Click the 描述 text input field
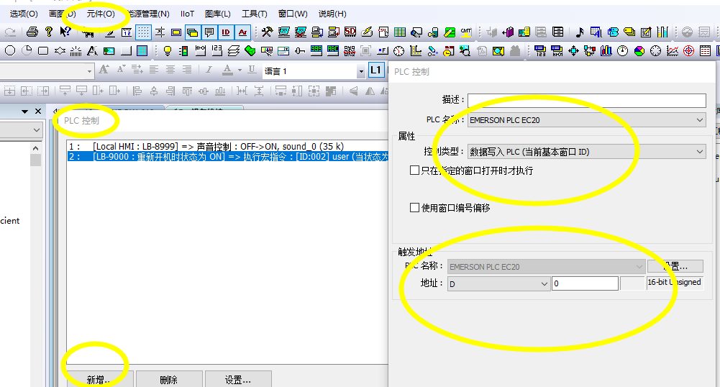The width and height of the screenshot is (720, 387). (x=586, y=100)
